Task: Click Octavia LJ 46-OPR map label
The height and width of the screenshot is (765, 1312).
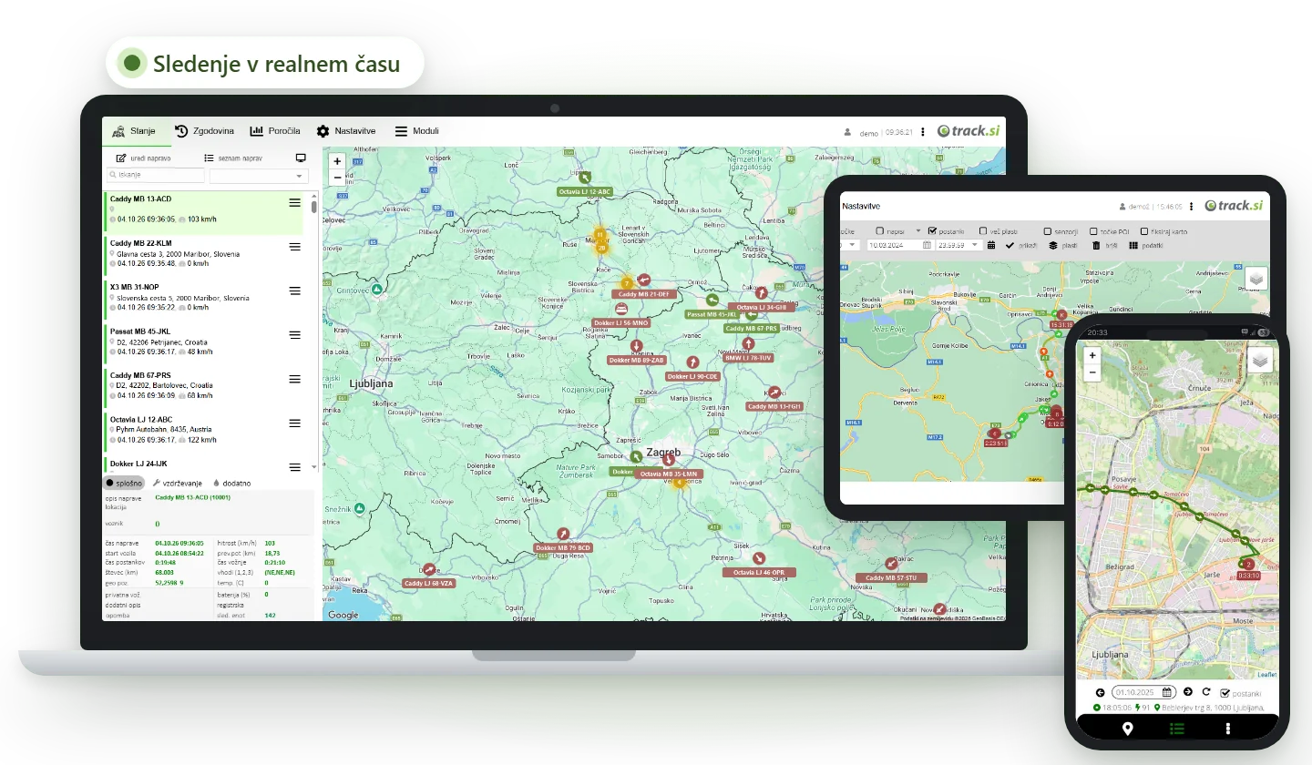Action: [x=759, y=572]
